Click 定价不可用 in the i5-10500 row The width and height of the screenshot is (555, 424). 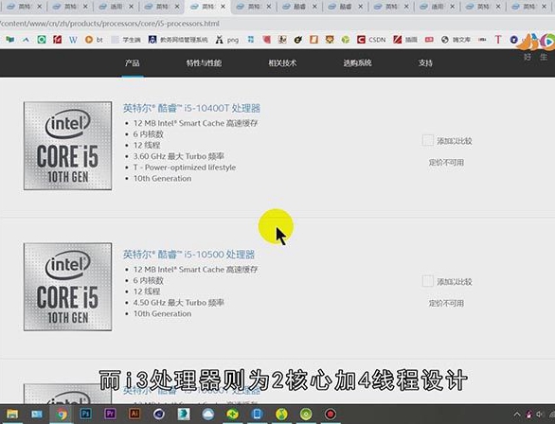(x=446, y=304)
